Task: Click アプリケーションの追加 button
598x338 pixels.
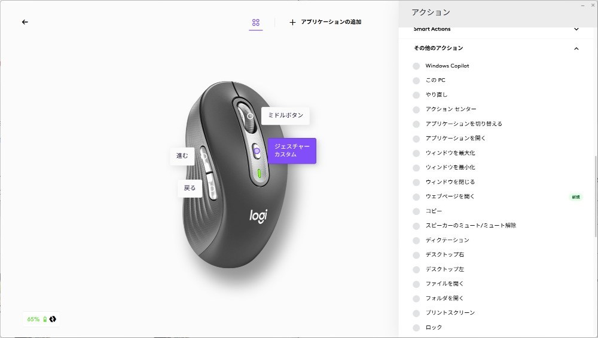Action: point(325,22)
